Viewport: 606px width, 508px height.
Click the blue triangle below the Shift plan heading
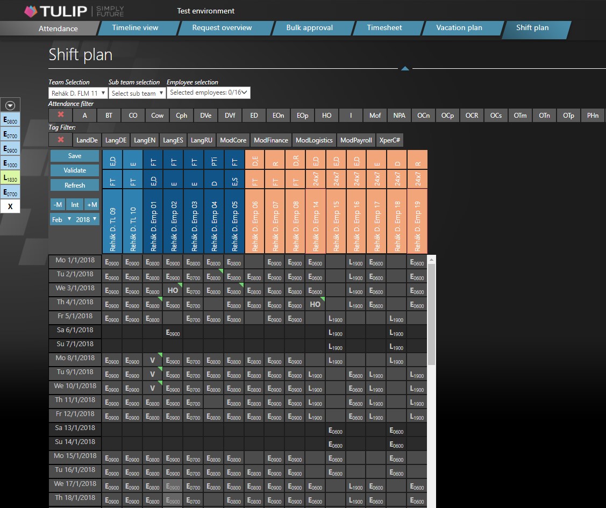[x=405, y=68]
